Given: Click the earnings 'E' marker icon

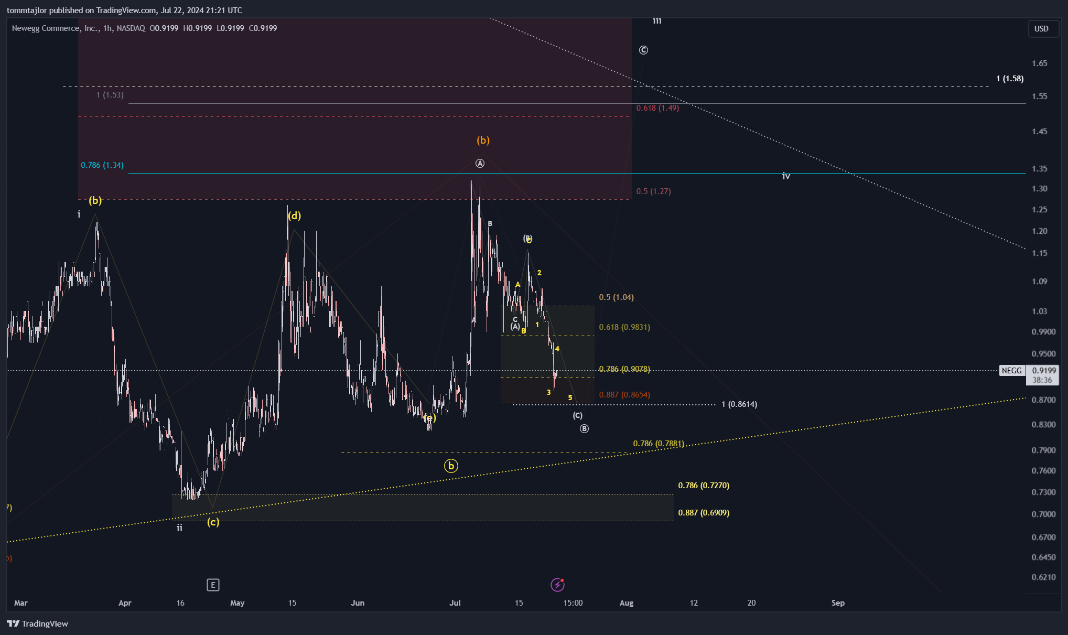Looking at the screenshot, I should tap(213, 585).
